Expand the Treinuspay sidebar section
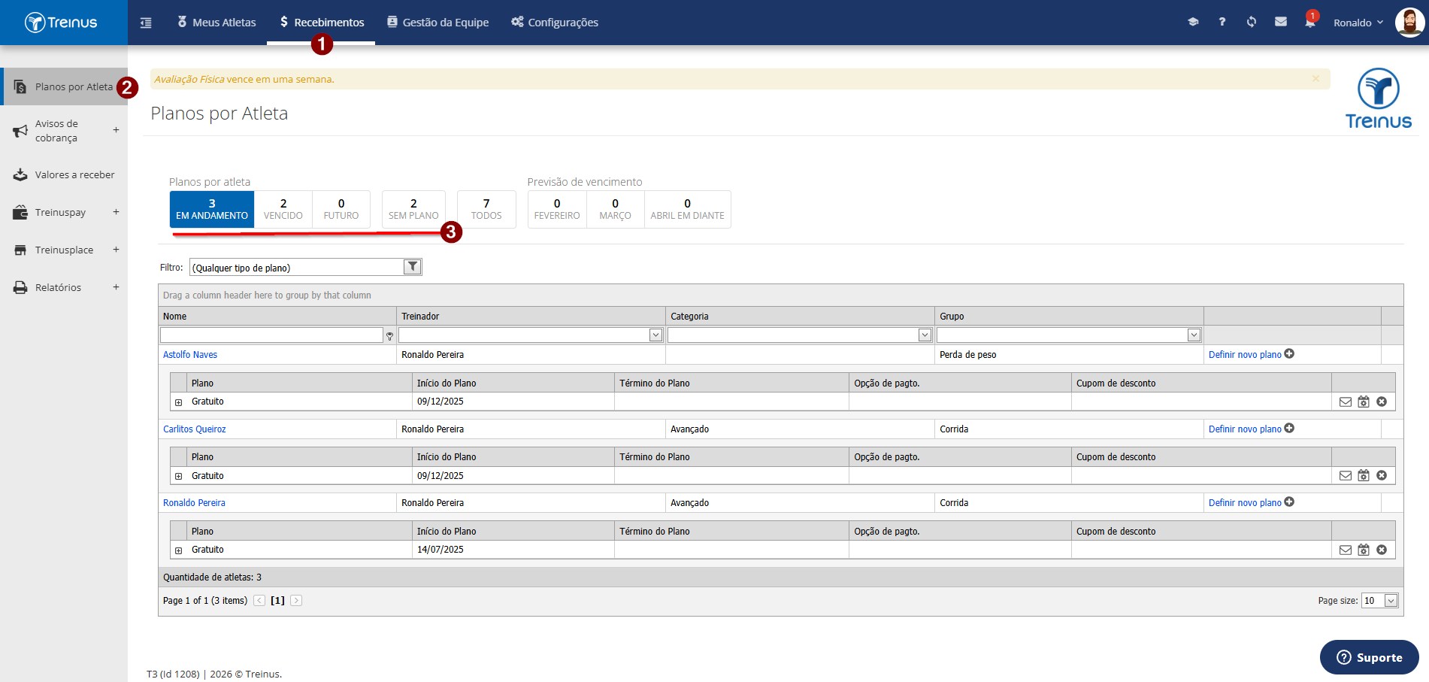 (x=116, y=212)
